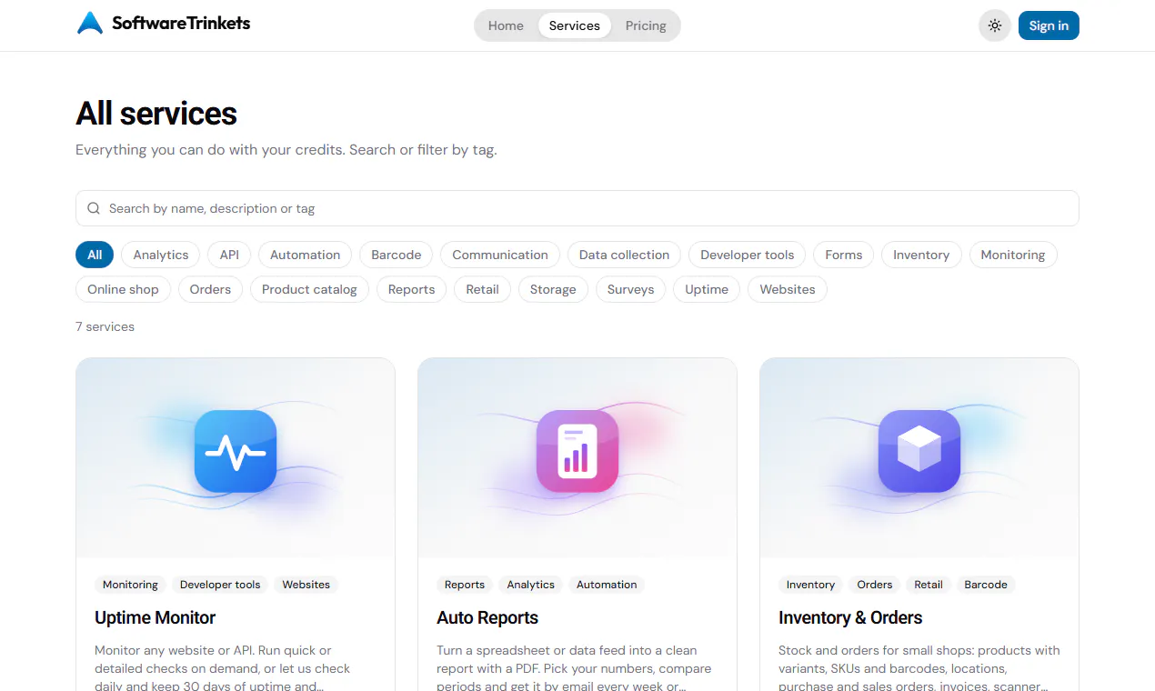Screen dimensions: 1155x691
Task: Select the Monitoring filter chip
Action: 1013,255
